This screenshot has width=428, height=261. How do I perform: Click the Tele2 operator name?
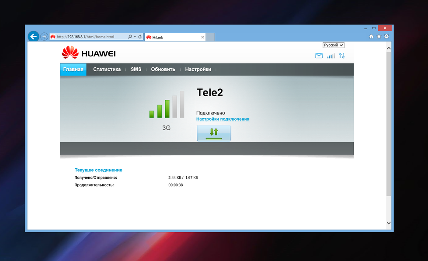click(210, 93)
